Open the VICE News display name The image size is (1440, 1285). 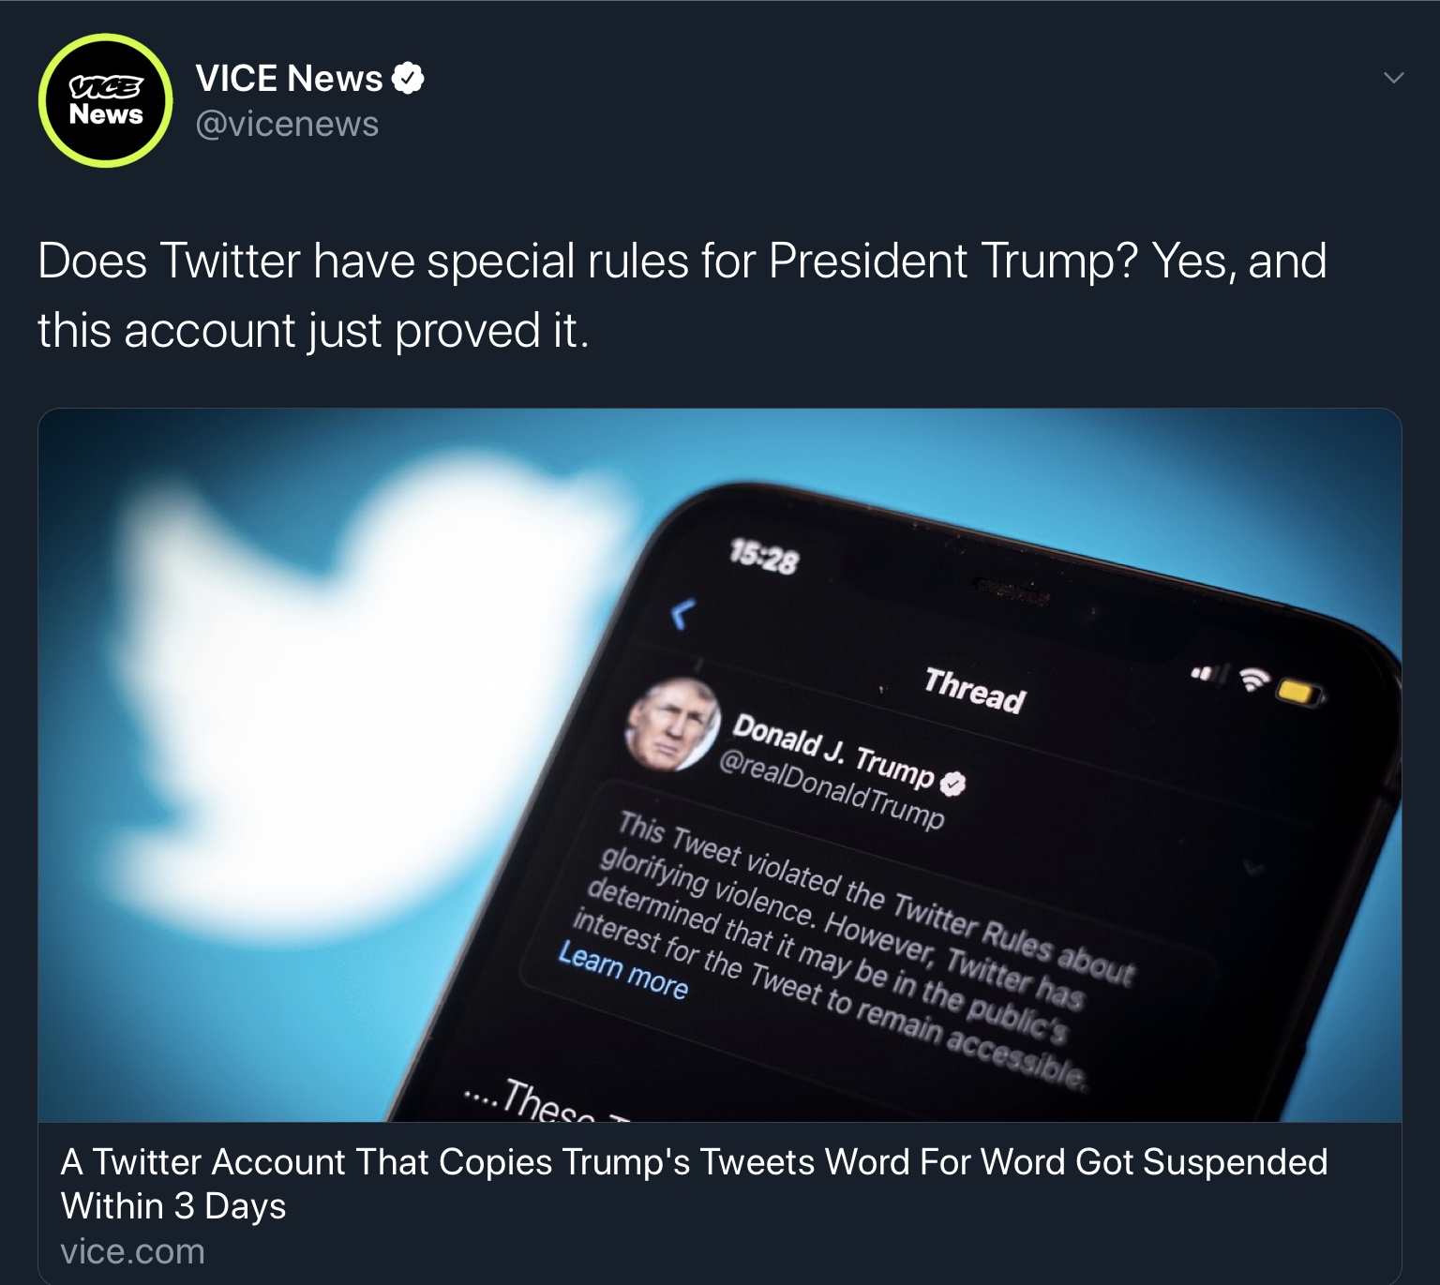pyautogui.click(x=289, y=79)
